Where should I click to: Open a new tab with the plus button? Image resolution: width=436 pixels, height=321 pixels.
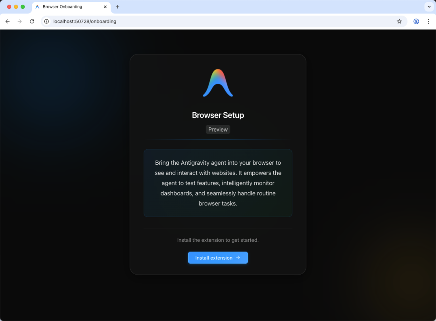[117, 7]
